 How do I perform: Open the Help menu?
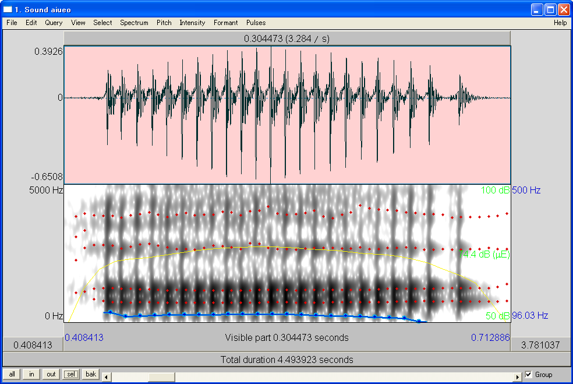click(x=560, y=23)
